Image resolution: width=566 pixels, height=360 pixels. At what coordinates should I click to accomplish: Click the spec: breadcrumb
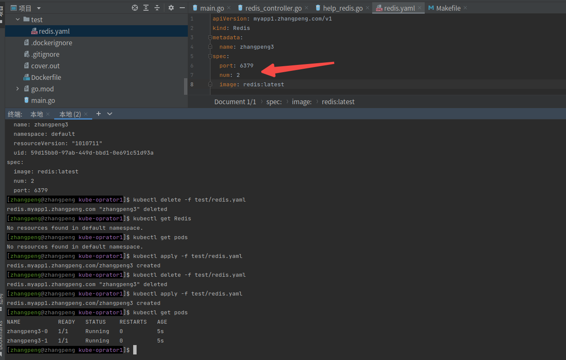coord(274,102)
